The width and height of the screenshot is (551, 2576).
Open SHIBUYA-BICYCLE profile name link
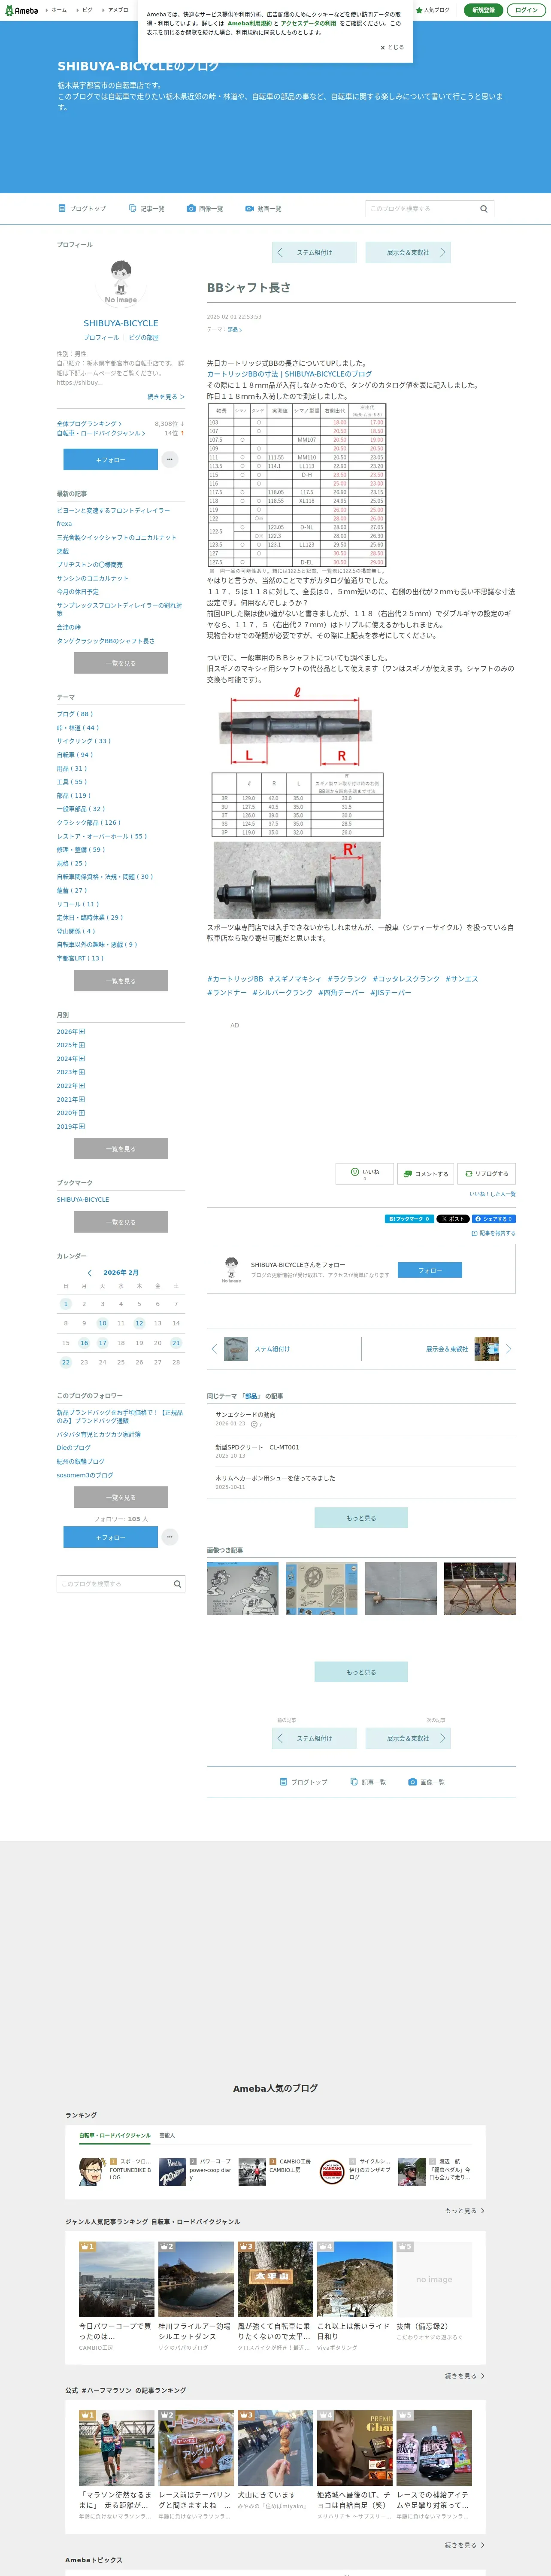point(121,323)
